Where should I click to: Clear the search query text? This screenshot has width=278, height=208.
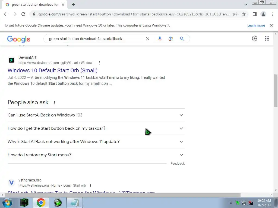coord(147,39)
